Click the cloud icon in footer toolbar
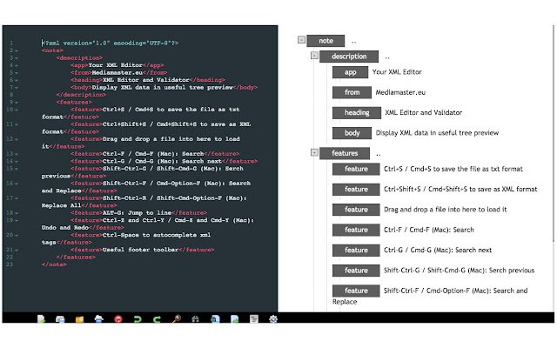Screen dimensions: 557x348 [98, 319]
